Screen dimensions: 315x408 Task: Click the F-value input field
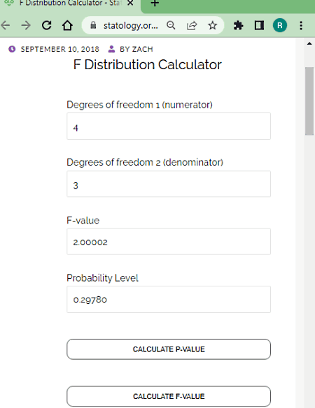pos(169,242)
